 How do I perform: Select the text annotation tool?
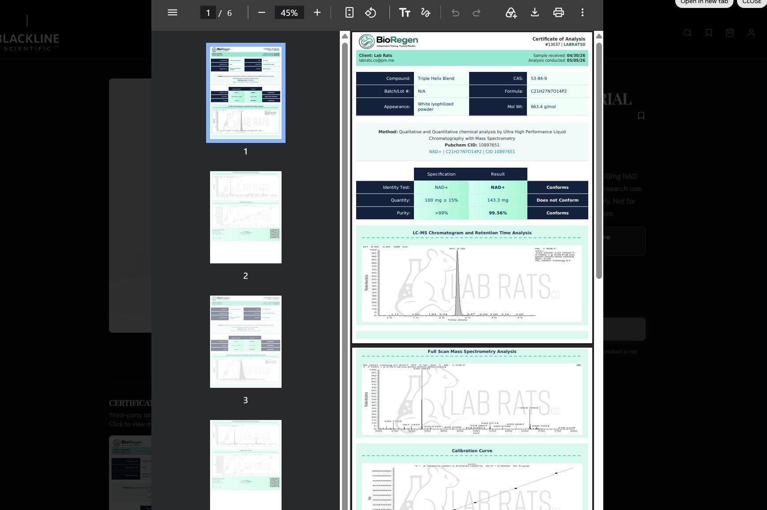click(x=405, y=13)
